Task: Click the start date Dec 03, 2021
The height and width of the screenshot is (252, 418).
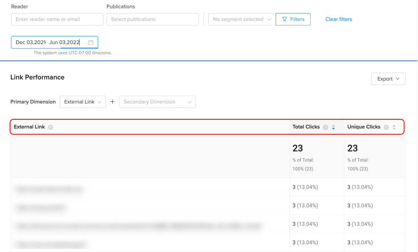Action: 30,42
